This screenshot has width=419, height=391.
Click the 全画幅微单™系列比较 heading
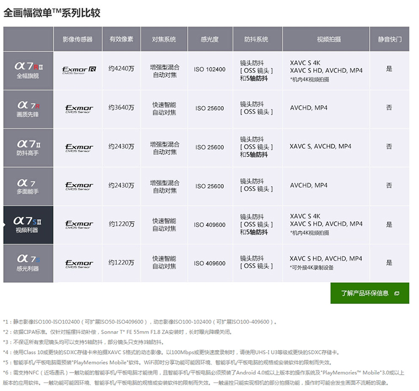point(52,13)
